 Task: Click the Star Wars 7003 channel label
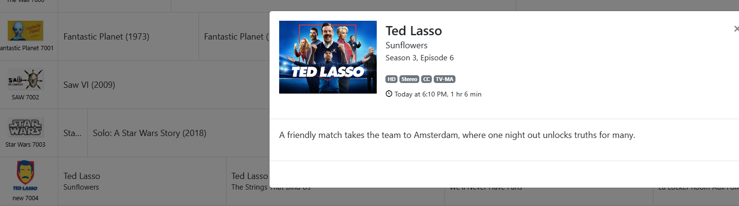[x=26, y=144]
